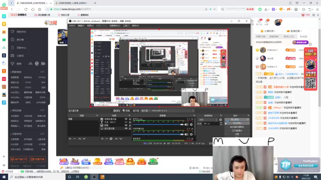Viewport: 321px width, 180px height.
Task: Remove selected source with minus icon
Action: point(106,139)
